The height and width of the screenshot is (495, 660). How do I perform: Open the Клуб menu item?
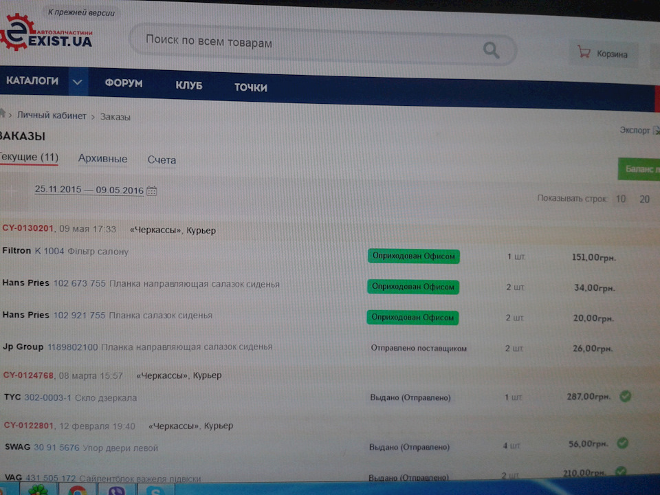(189, 85)
